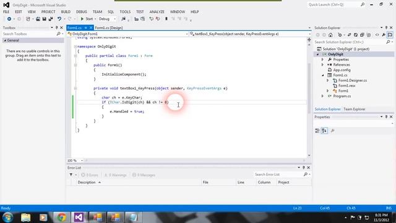The height and width of the screenshot is (223, 396).
Task: Click the Open File toolbar icon
Action: coord(38,19)
